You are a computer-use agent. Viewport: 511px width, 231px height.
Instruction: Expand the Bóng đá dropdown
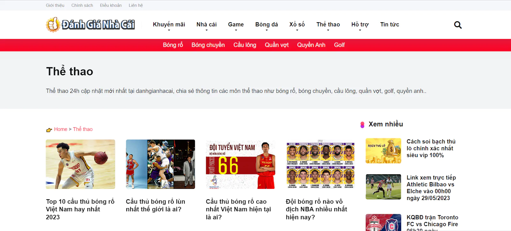pos(266,25)
